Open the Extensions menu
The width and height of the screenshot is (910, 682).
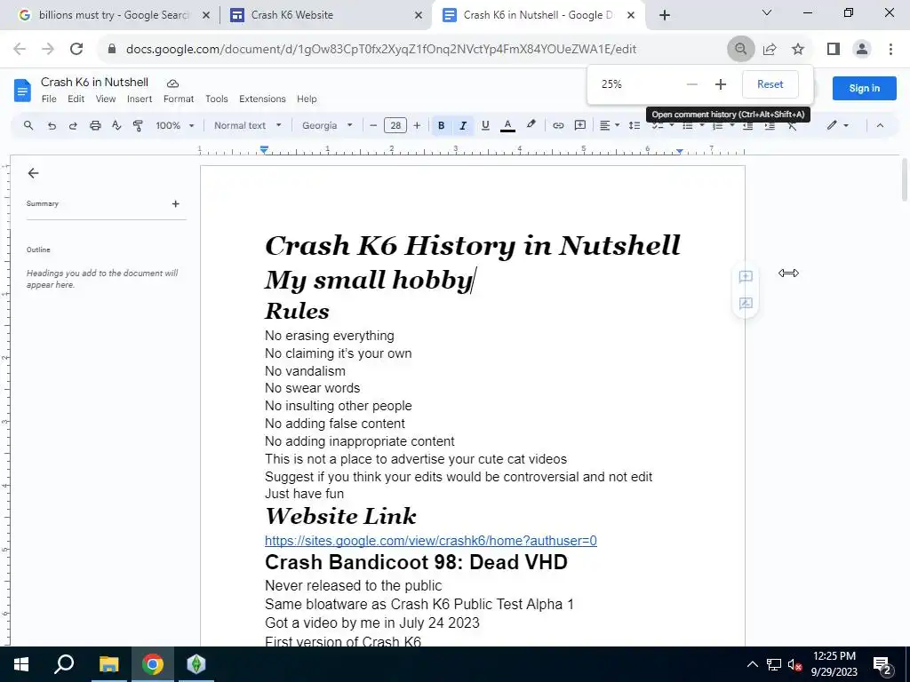[262, 99]
